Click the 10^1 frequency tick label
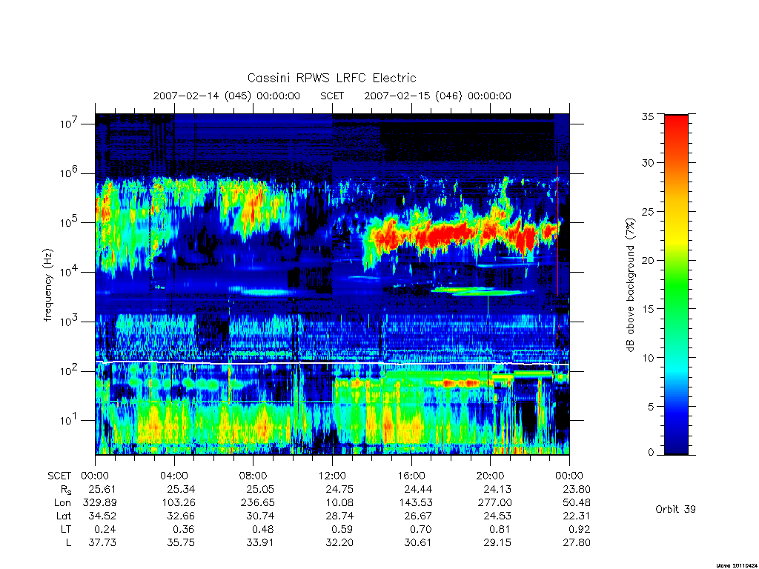 click(x=70, y=421)
